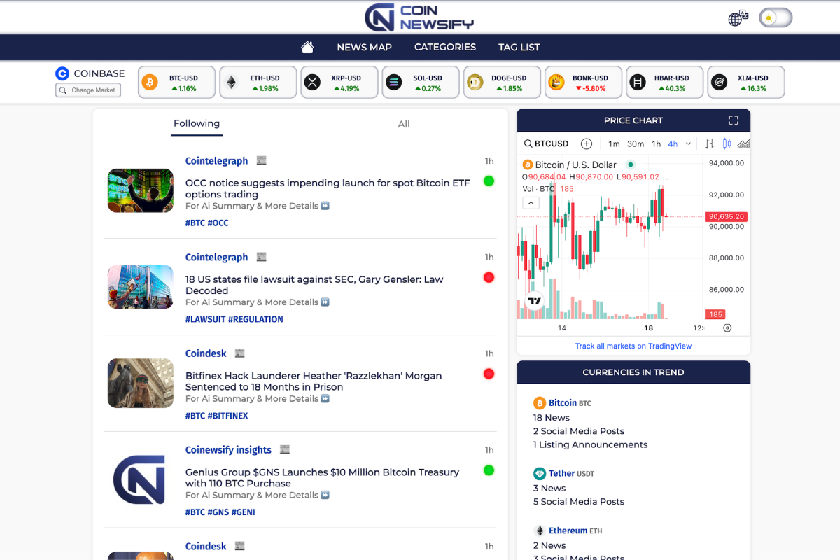Click the red sentiment dot on the Bitfinex article

click(x=489, y=374)
